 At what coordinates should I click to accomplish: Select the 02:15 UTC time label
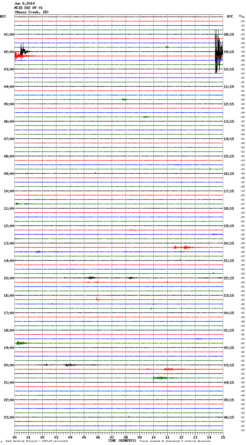tap(229, 348)
